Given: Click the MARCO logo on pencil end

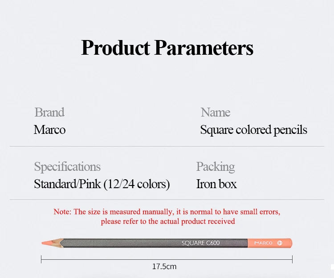Looking at the screenshot, I should point(264,243).
